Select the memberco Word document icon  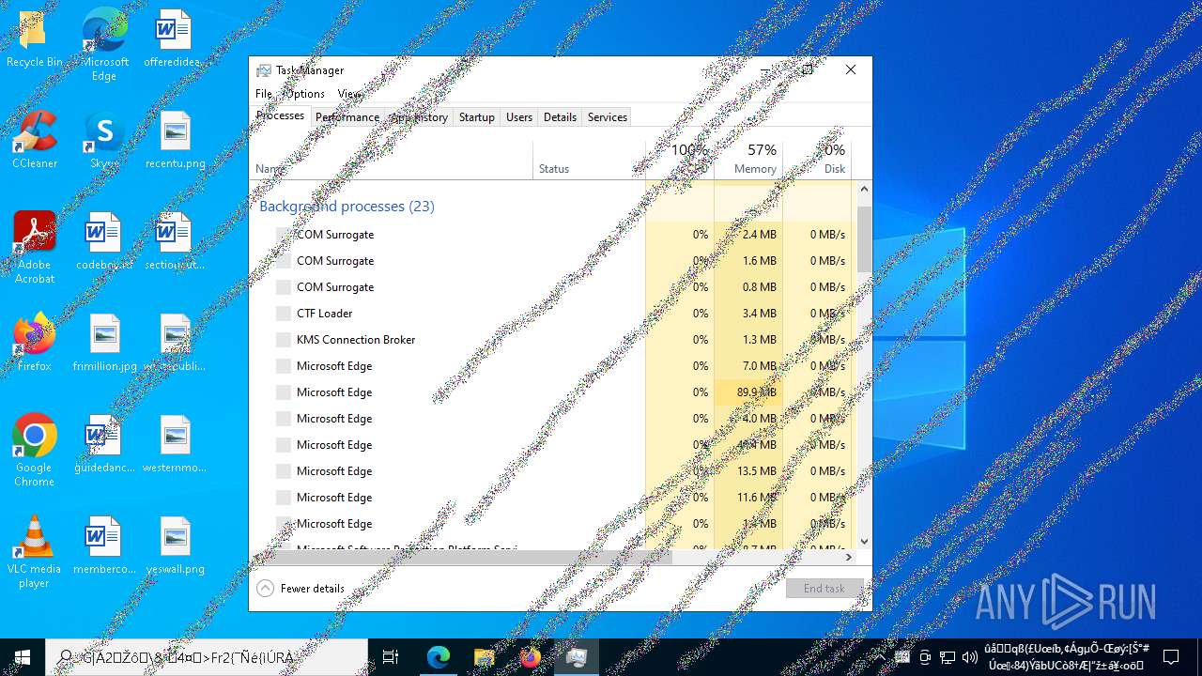(104, 545)
